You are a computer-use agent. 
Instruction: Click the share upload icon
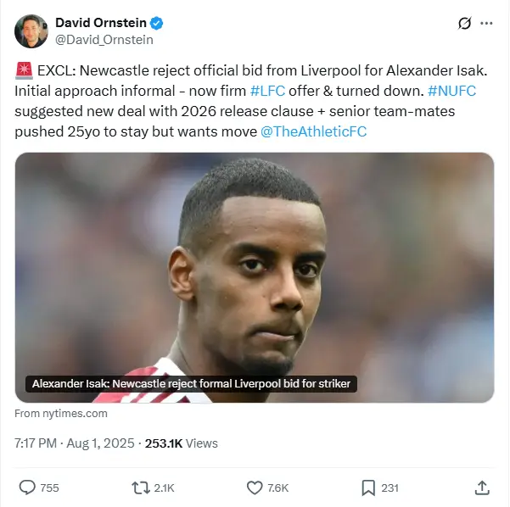(482, 487)
